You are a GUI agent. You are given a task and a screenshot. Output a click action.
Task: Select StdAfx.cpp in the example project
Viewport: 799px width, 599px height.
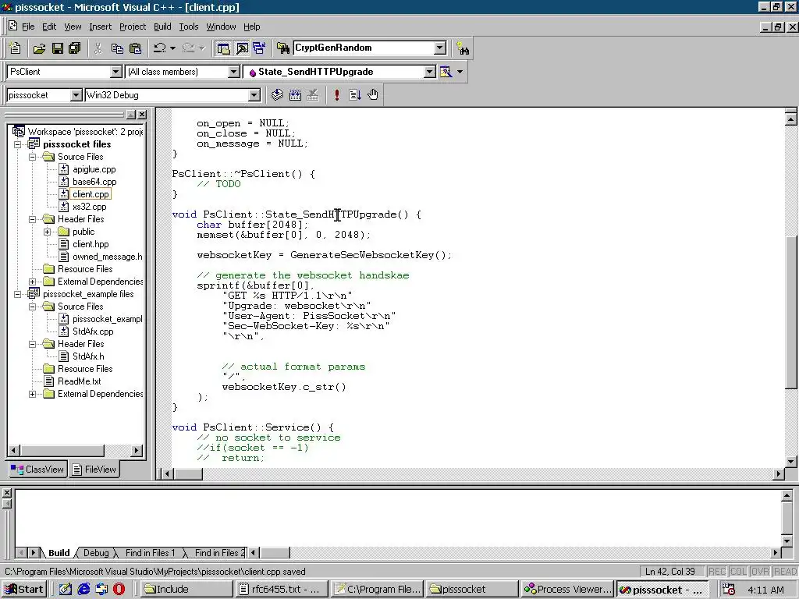coord(93,331)
